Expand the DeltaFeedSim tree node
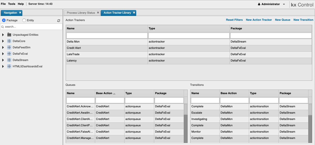The image size is (315, 145). pos(3,47)
